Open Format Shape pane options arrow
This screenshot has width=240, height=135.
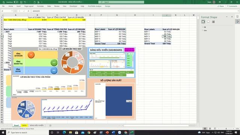tap(227, 17)
